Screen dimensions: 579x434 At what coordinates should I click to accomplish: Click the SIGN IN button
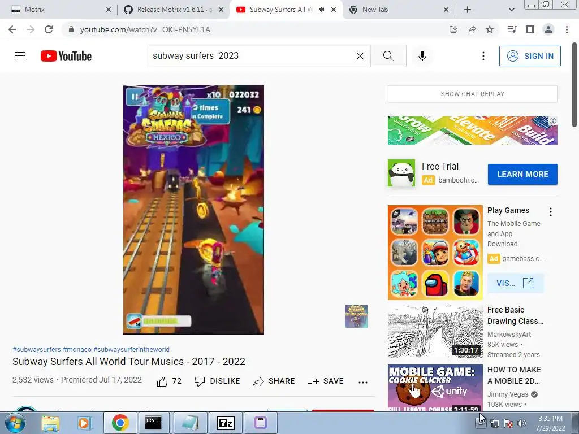click(x=530, y=56)
